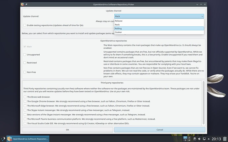Close the Repository Picker window

tap(205, 5)
